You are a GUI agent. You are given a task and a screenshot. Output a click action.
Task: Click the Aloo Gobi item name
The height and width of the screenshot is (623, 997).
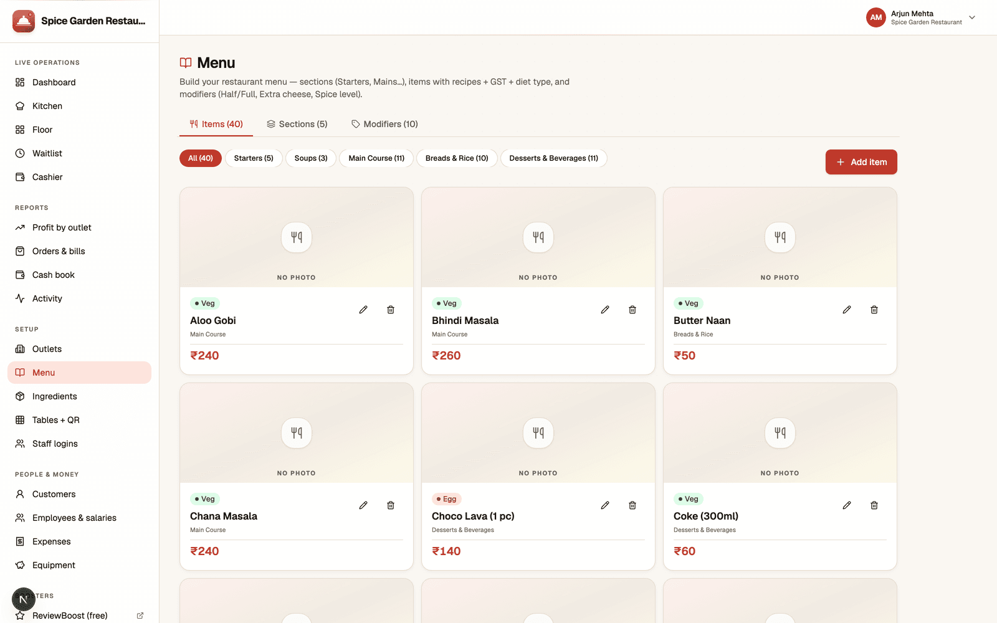click(x=213, y=320)
